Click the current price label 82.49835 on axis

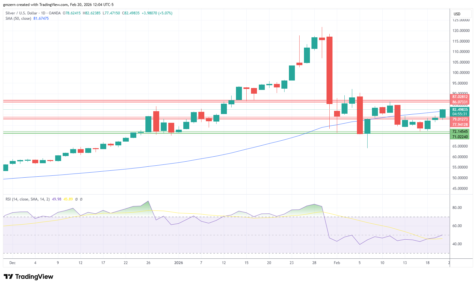(460, 110)
